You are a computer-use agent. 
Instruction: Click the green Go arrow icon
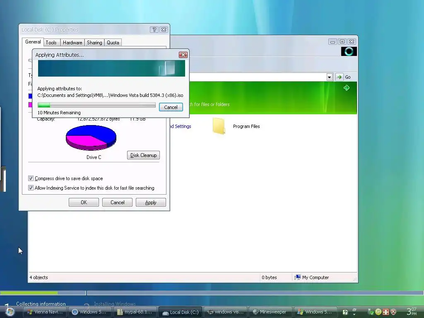coord(339,77)
